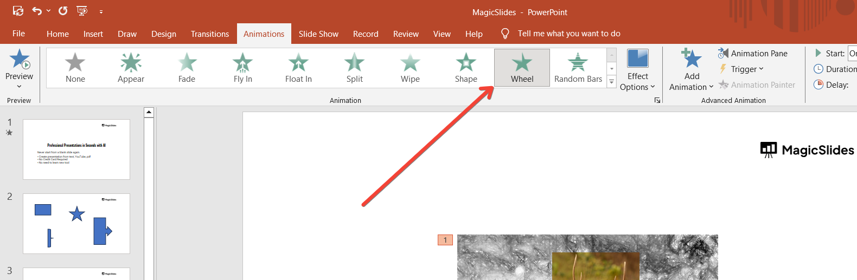This screenshot has height=280, width=857.
Task: Open the View tab
Action: pyautogui.click(x=442, y=34)
